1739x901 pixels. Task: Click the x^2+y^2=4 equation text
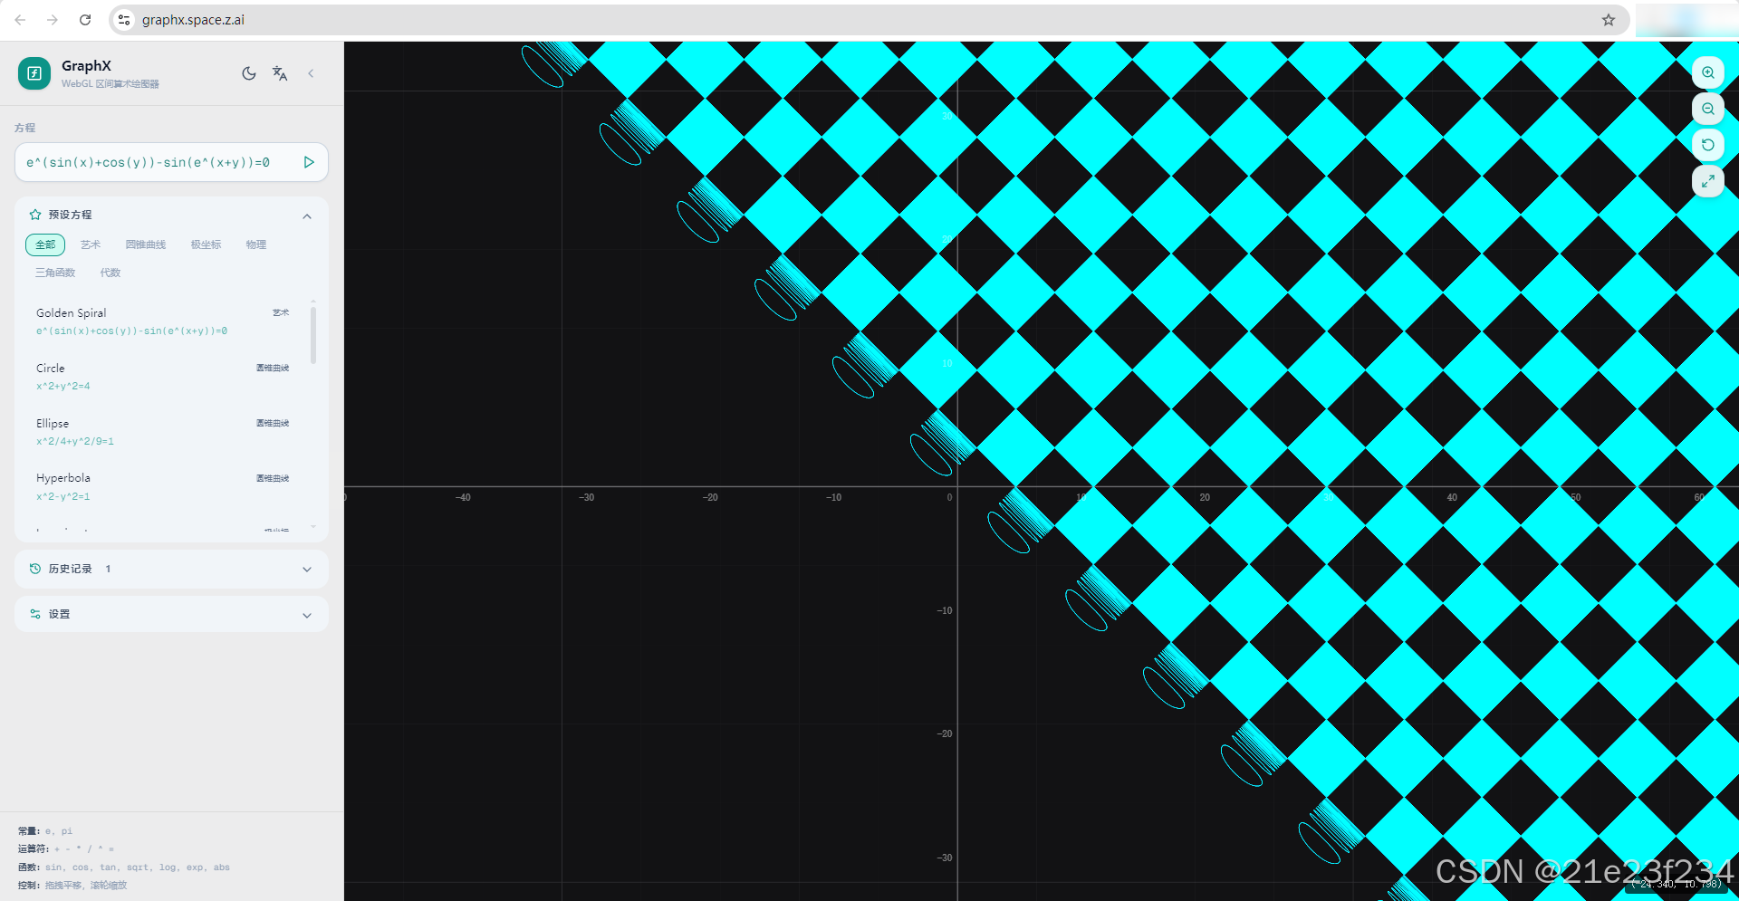click(x=63, y=386)
